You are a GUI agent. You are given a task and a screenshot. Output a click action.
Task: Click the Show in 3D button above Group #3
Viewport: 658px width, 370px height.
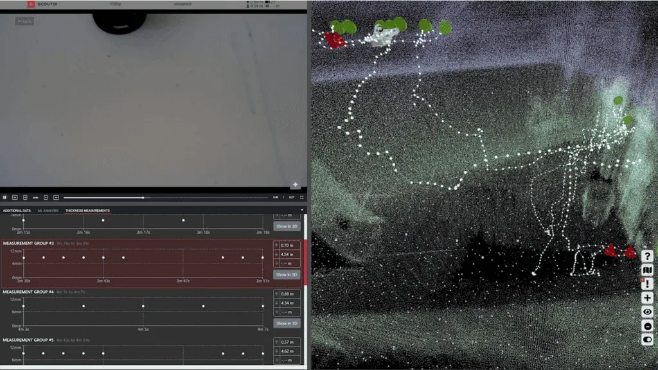(287, 226)
